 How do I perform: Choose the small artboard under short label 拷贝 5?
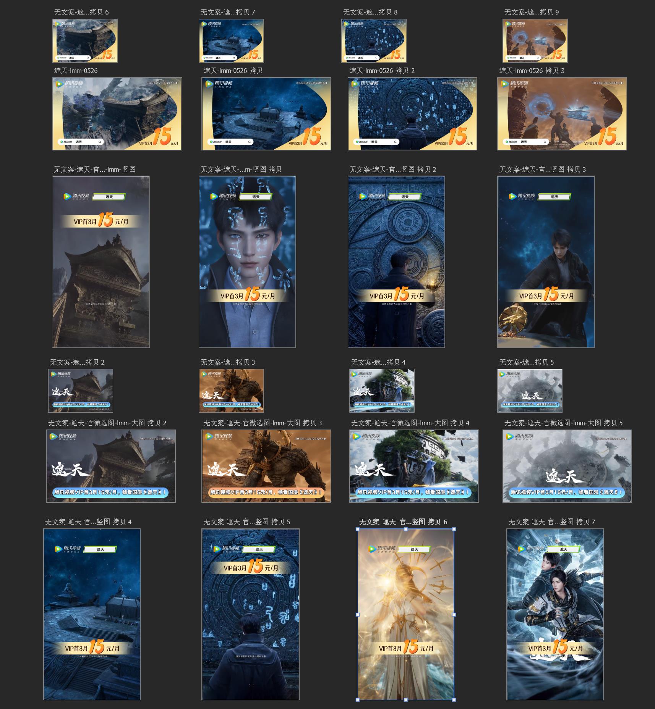coord(530,391)
